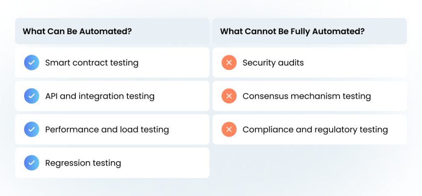Click the Smart contract testing text
Image resolution: width=422 pixels, height=196 pixels.
(92, 63)
